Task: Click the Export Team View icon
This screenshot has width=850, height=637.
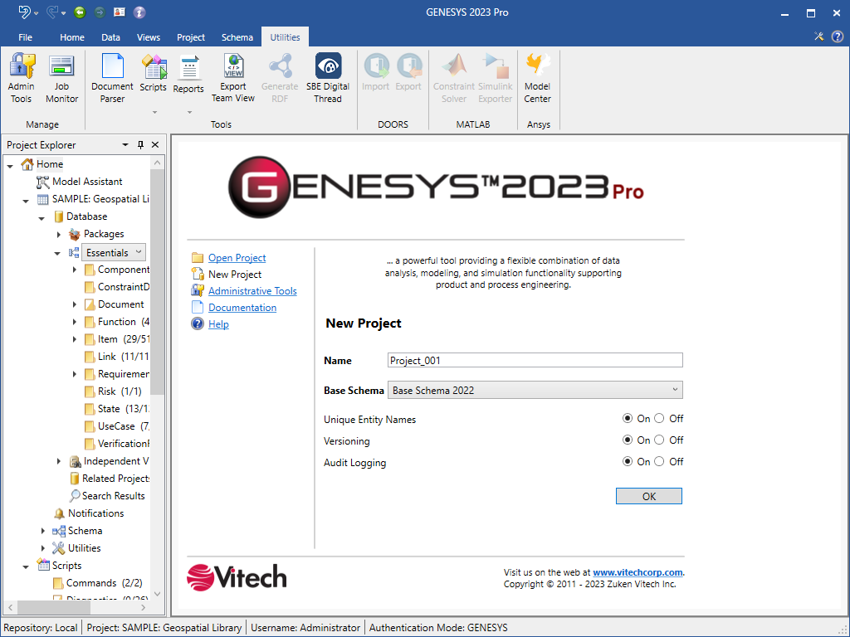Action: 233,66
